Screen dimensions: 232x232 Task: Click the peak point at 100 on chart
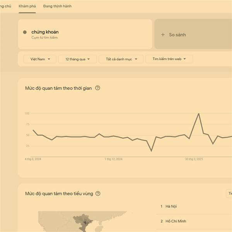click(199, 114)
